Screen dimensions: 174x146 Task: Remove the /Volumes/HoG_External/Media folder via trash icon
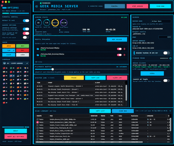pos(125,55)
